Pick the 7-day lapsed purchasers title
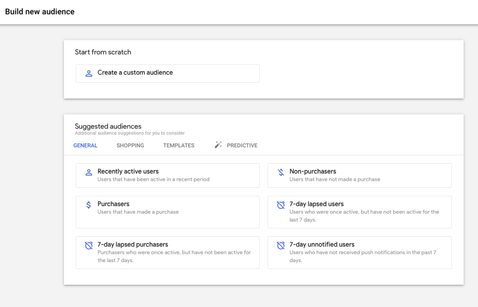 [133, 244]
